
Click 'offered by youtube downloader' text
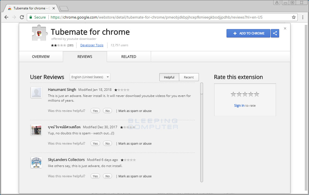74,39
